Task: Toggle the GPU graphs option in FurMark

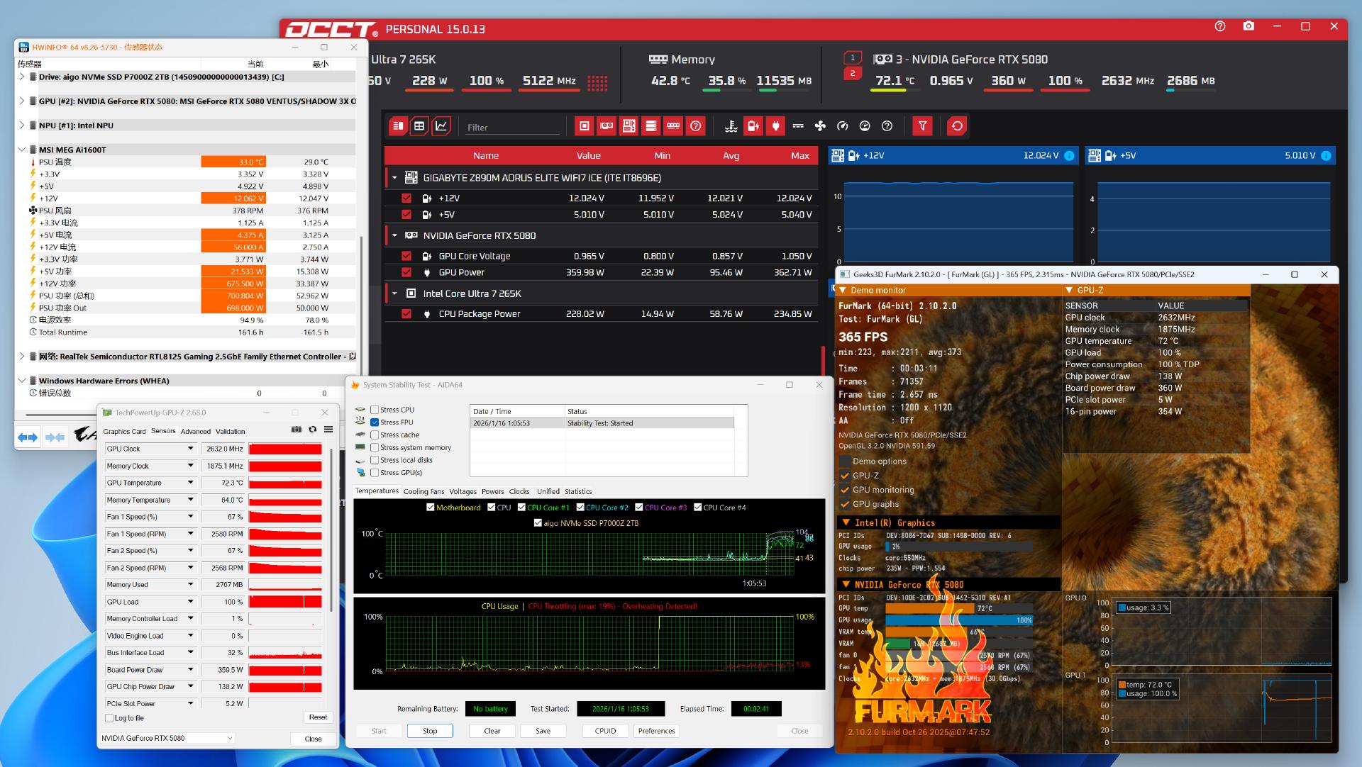Action: tap(845, 504)
